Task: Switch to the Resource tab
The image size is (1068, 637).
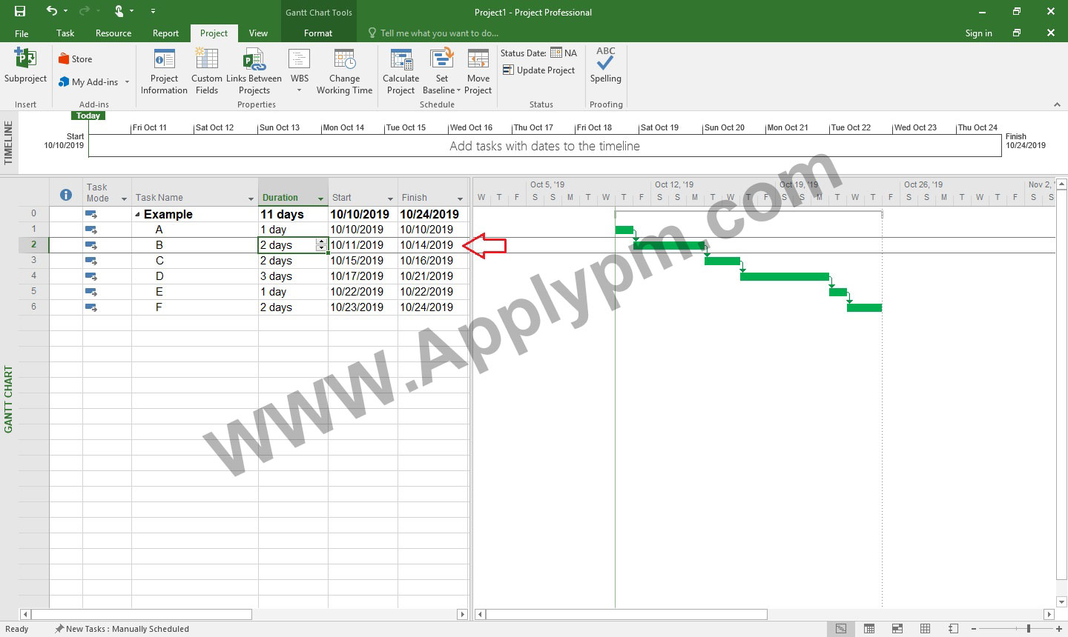Action: (113, 33)
